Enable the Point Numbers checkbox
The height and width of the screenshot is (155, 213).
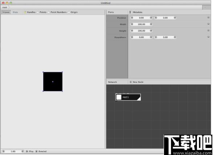coord(49,12)
